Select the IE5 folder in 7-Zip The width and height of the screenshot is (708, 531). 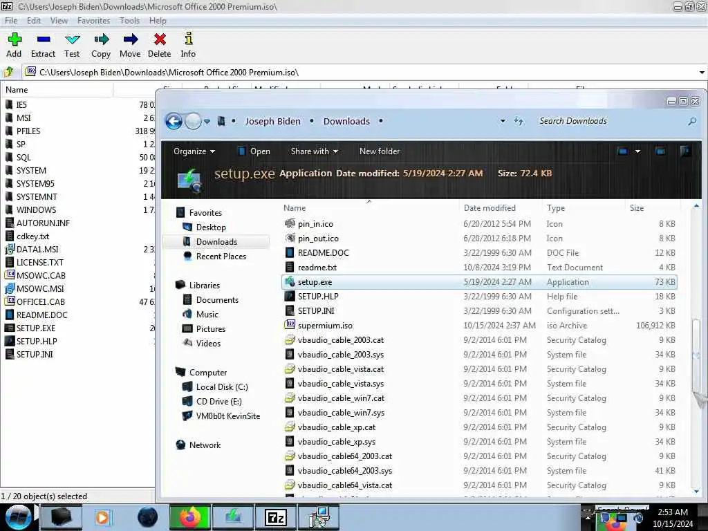pyautogui.click(x=21, y=105)
